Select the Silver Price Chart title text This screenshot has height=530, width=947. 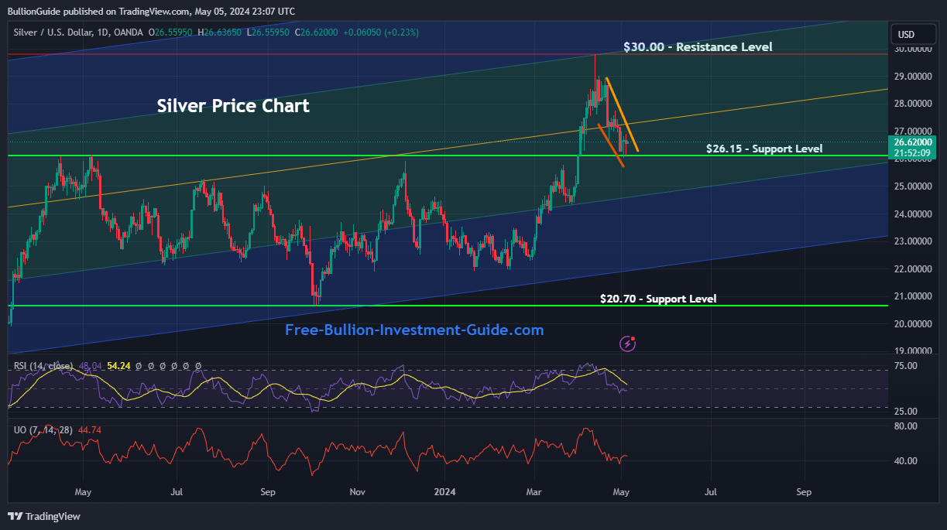(233, 106)
